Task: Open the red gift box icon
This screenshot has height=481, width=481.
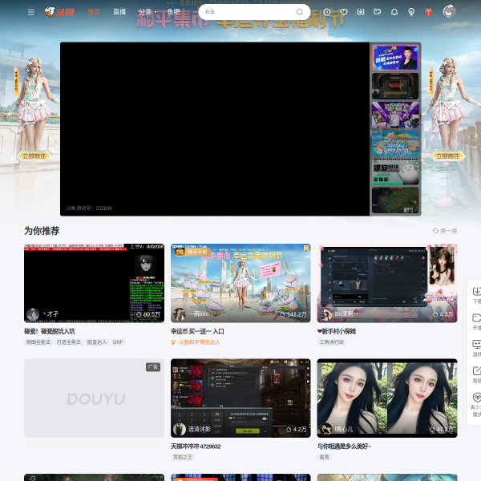Action: pyautogui.click(x=428, y=12)
